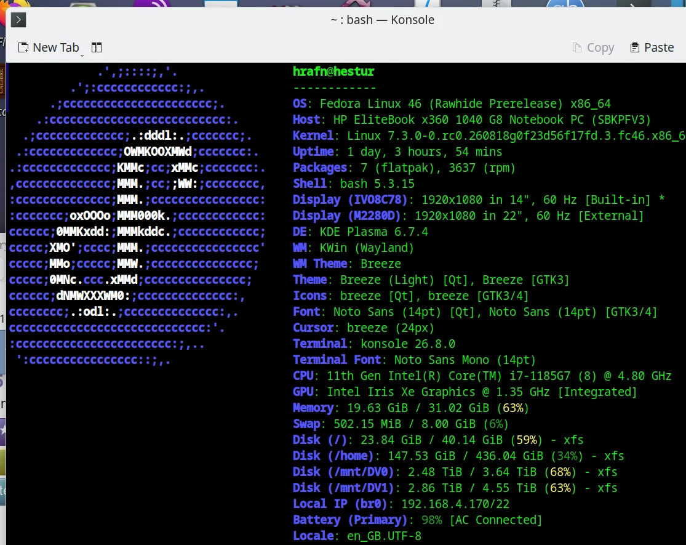Click the 'Icons: breeze [Qt]' line

click(411, 296)
